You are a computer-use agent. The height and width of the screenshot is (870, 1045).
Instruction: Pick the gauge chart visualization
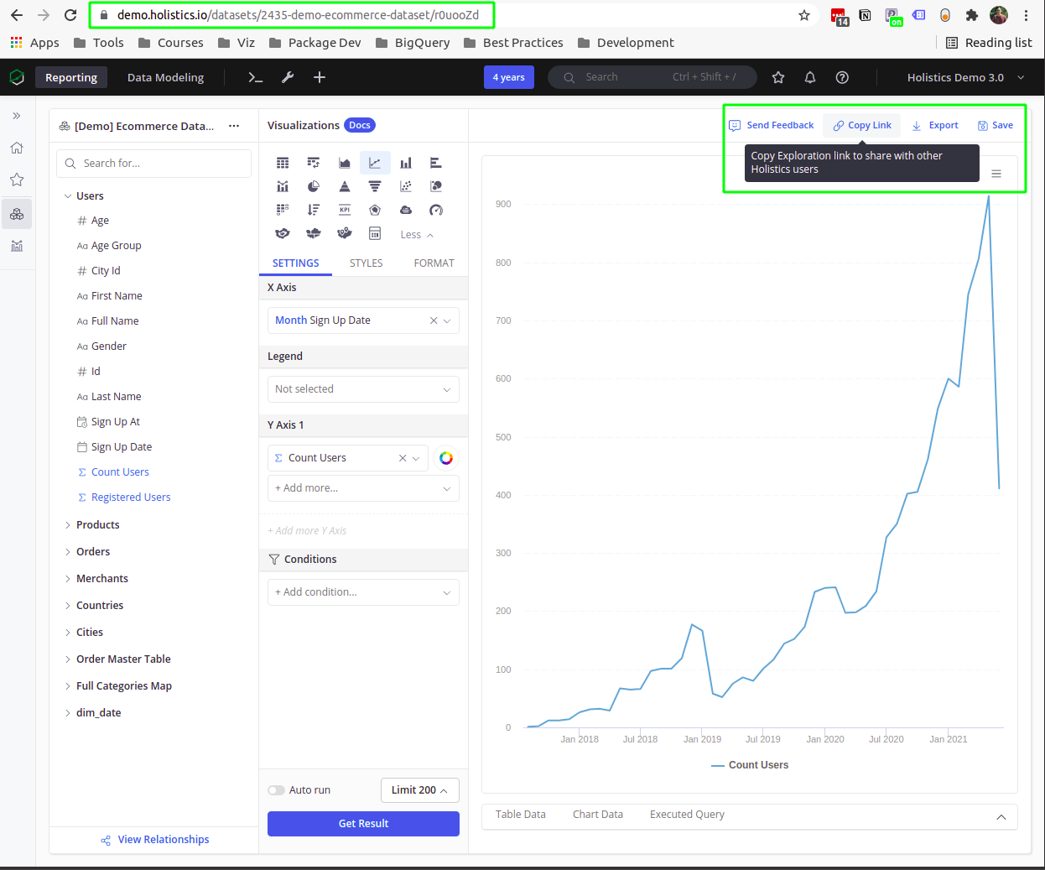click(436, 210)
